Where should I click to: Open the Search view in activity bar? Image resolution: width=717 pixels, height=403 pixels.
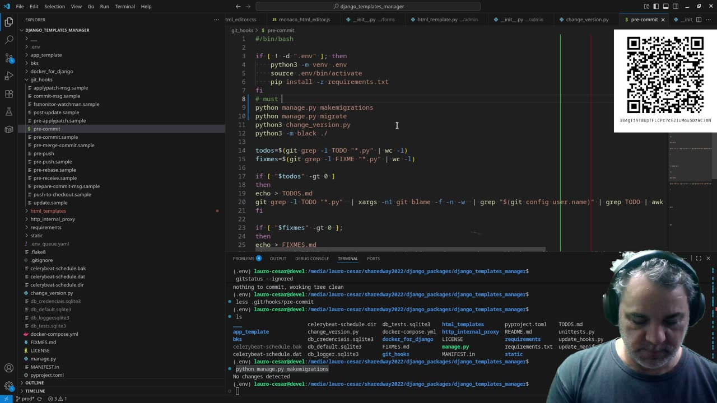pos(9,40)
